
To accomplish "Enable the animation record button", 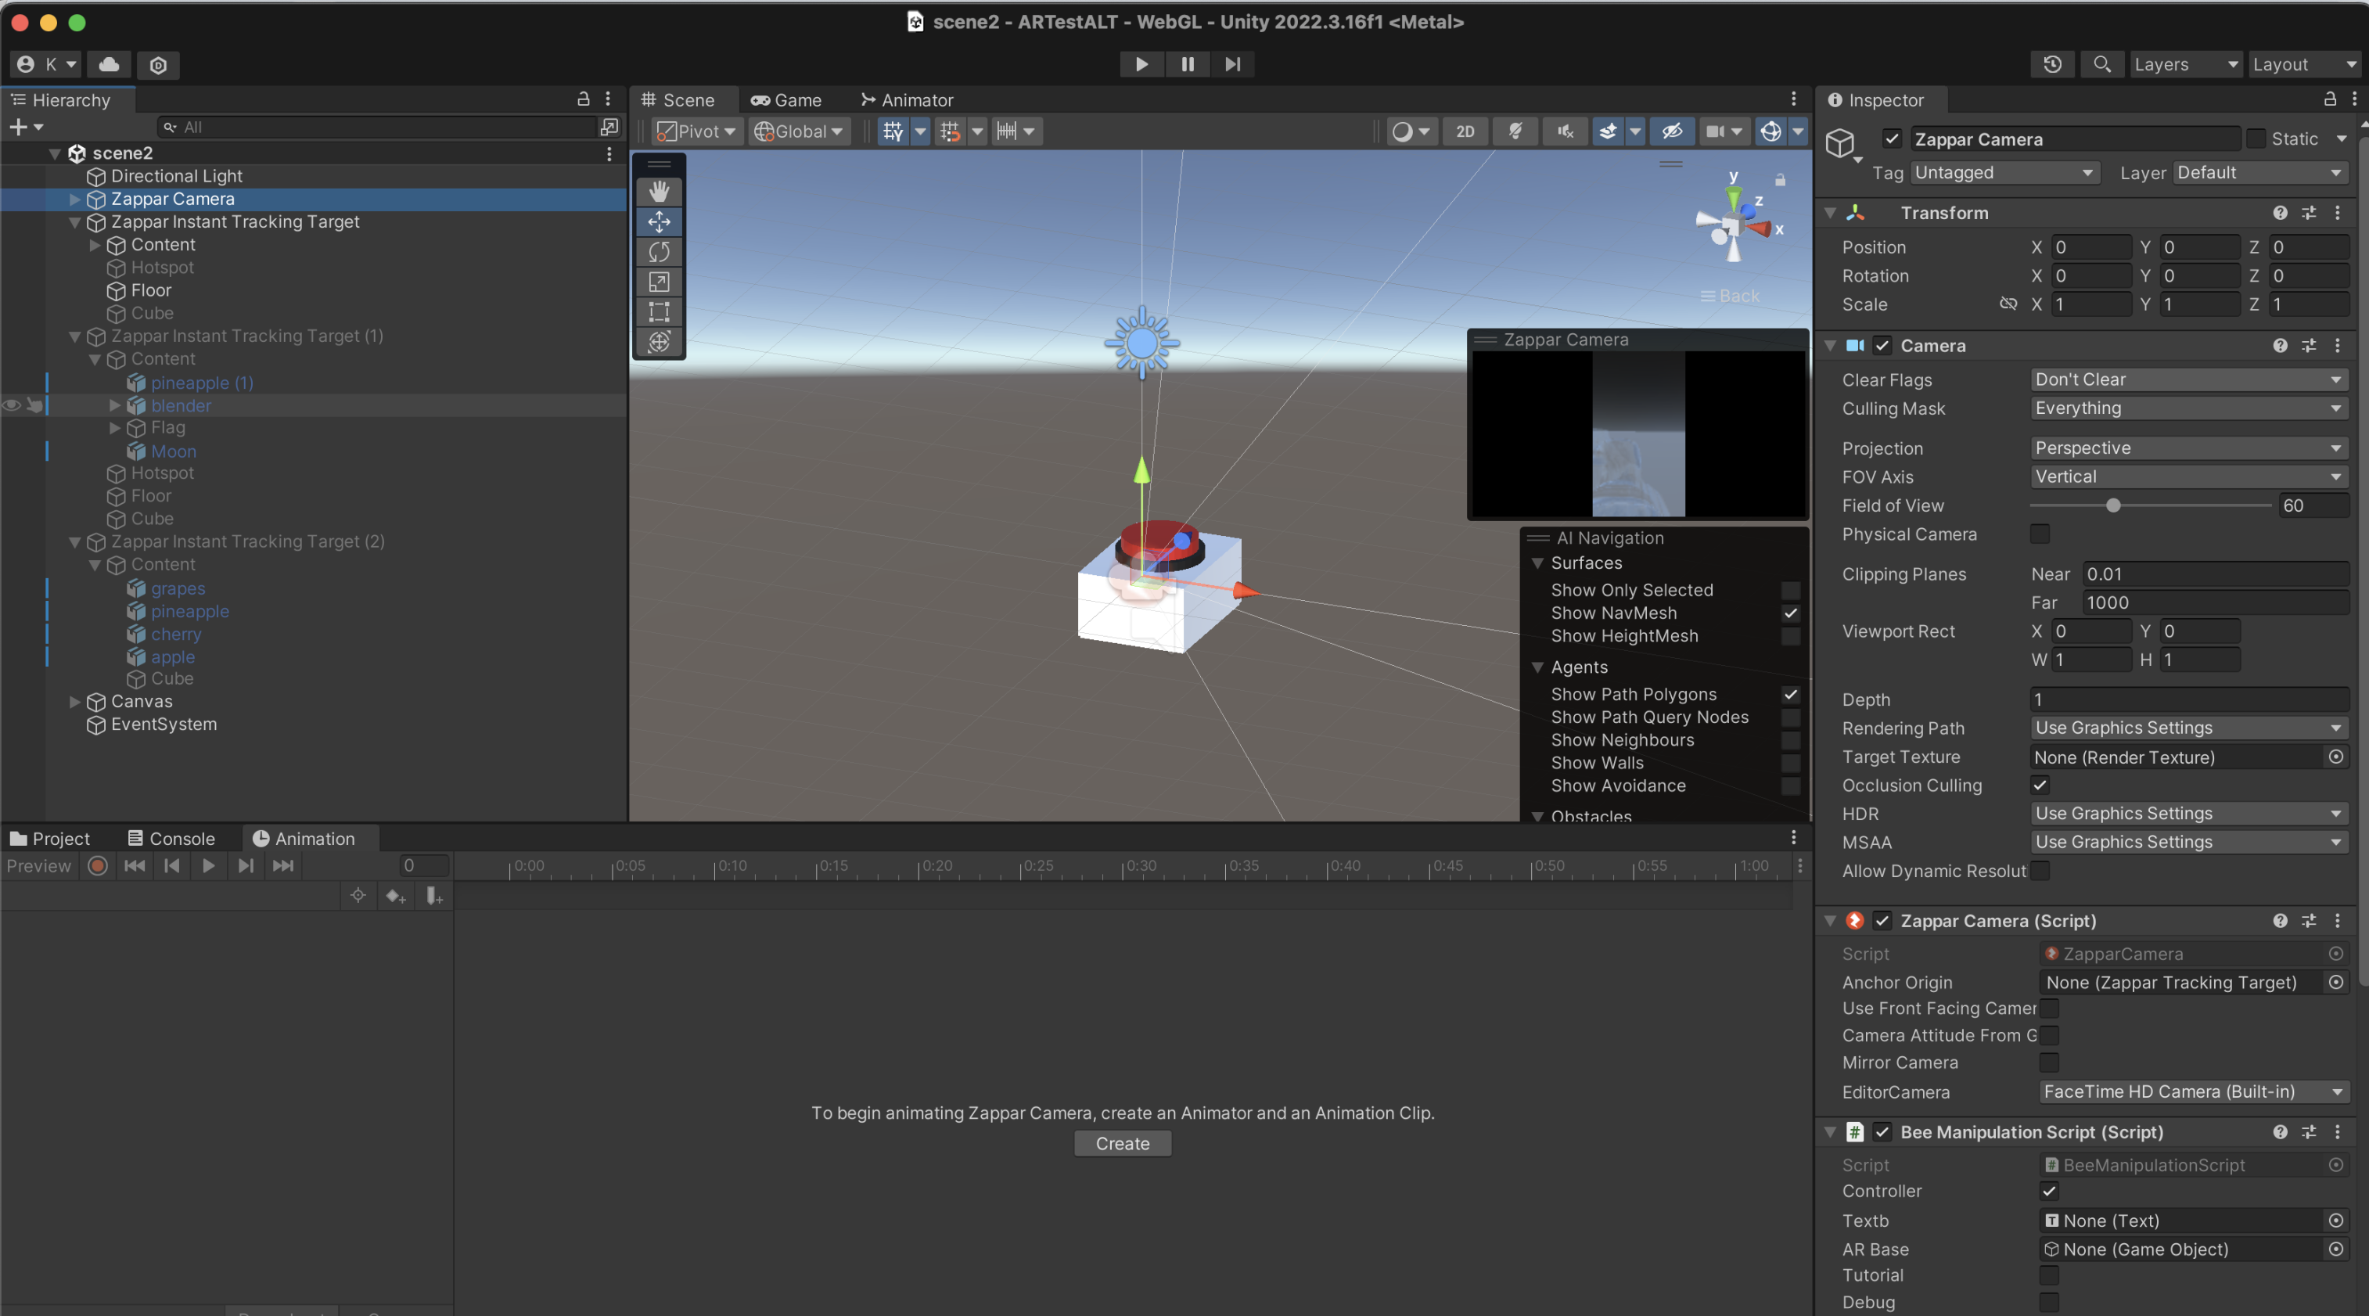I will (x=98, y=866).
